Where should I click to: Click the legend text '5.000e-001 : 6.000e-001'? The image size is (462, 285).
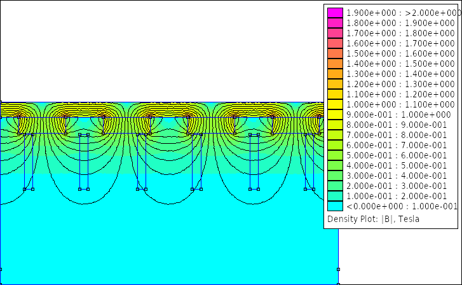397,155
